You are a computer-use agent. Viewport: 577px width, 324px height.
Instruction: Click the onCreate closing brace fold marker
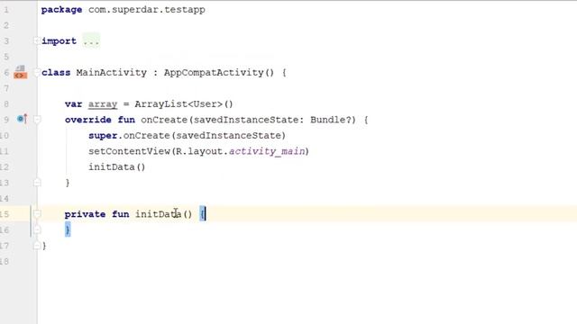(x=37, y=183)
